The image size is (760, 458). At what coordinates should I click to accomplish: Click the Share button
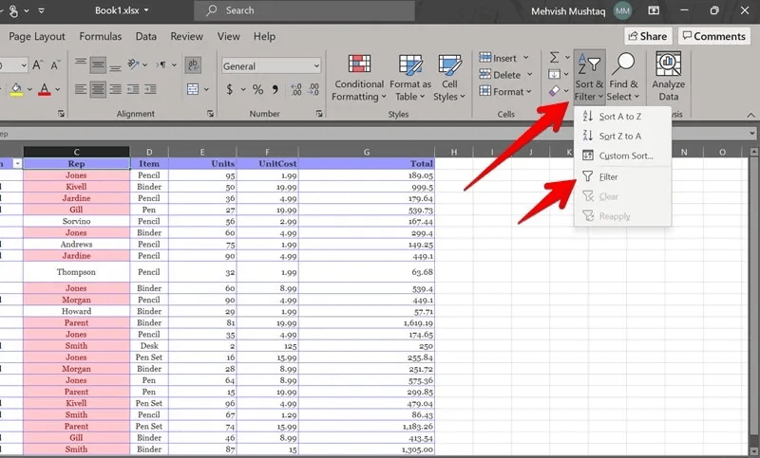tap(647, 36)
